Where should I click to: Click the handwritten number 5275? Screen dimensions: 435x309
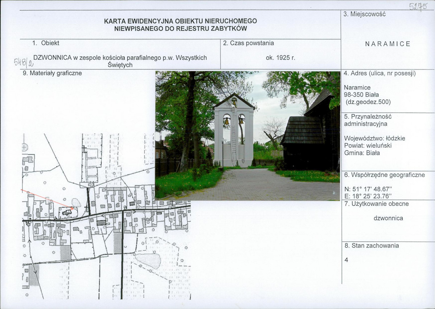(x=418, y=7)
